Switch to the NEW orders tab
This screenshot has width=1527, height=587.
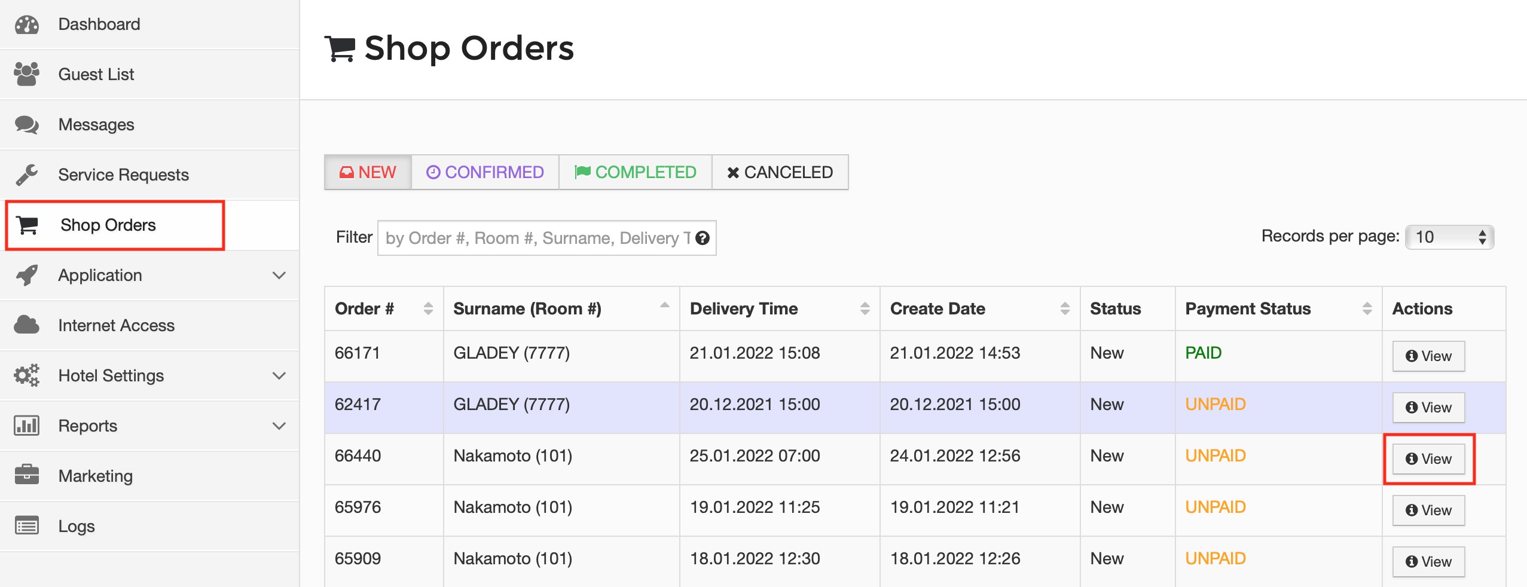pyautogui.click(x=368, y=172)
